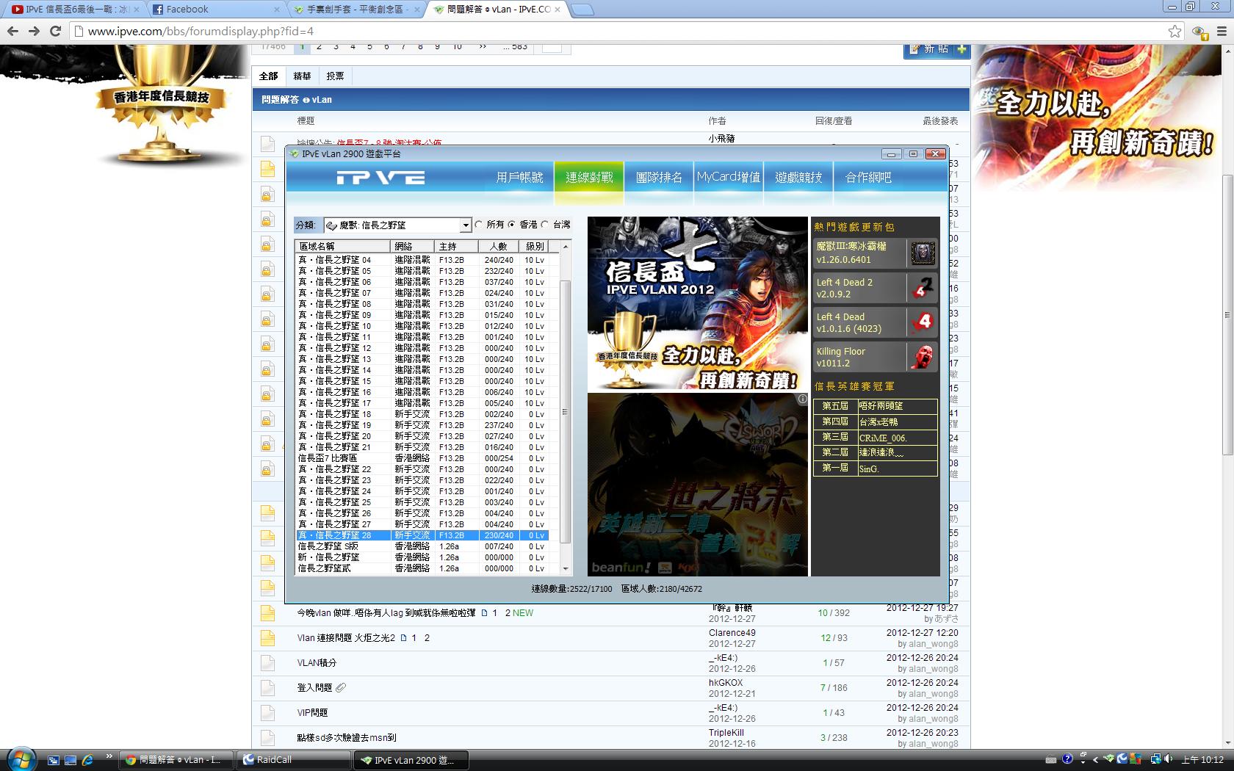1234x771 pixels.
Task: Sort the room list by 人數 column header
Action: (499, 246)
